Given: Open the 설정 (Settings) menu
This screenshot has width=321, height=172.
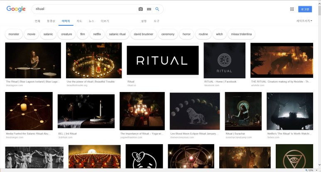Looking at the screenshot, I should click(144, 21).
